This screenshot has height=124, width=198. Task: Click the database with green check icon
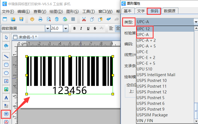click(65, 19)
